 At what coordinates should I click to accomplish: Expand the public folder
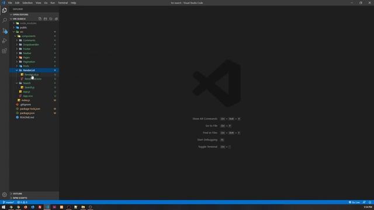pyautogui.click(x=34, y=27)
